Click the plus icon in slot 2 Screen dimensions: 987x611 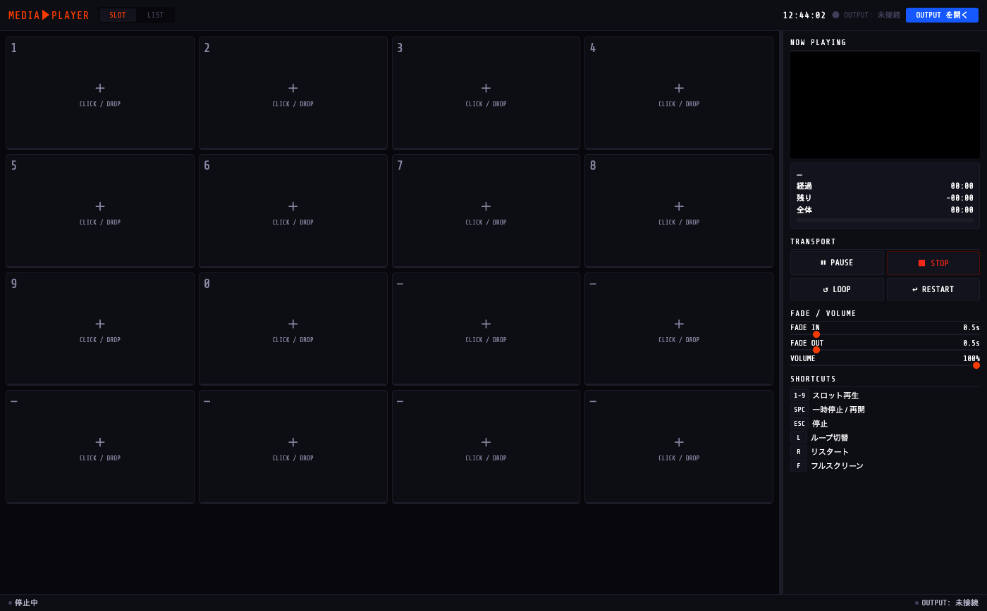point(293,88)
